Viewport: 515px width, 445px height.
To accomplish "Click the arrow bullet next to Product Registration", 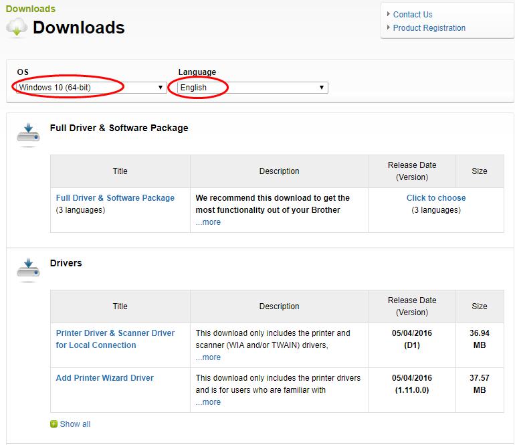I will click(389, 28).
